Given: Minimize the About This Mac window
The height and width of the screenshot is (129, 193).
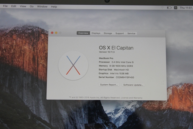Looking at the screenshot, I should point(56,33).
